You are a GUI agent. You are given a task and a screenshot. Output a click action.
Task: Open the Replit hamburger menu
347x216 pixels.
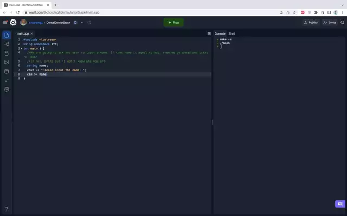[x=5, y=22]
